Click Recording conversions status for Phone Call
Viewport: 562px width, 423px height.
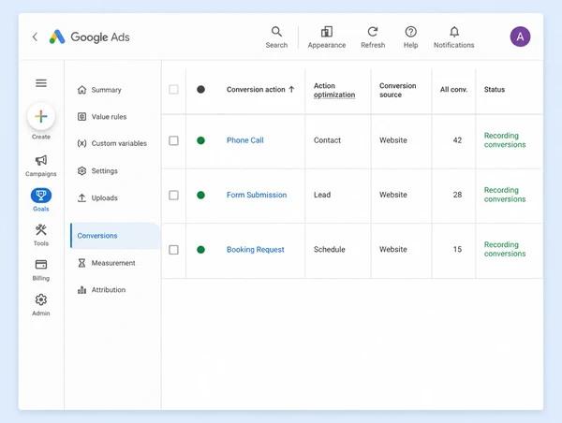click(x=505, y=140)
